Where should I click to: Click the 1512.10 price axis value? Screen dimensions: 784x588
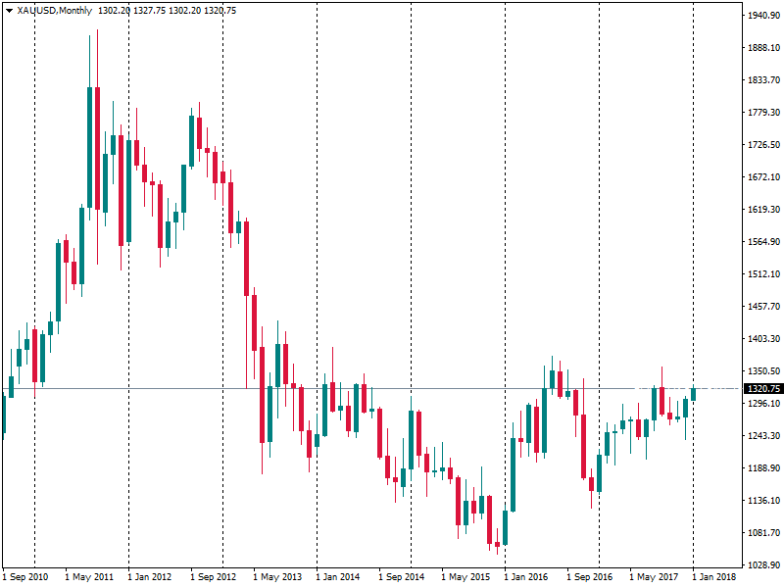[x=761, y=274]
